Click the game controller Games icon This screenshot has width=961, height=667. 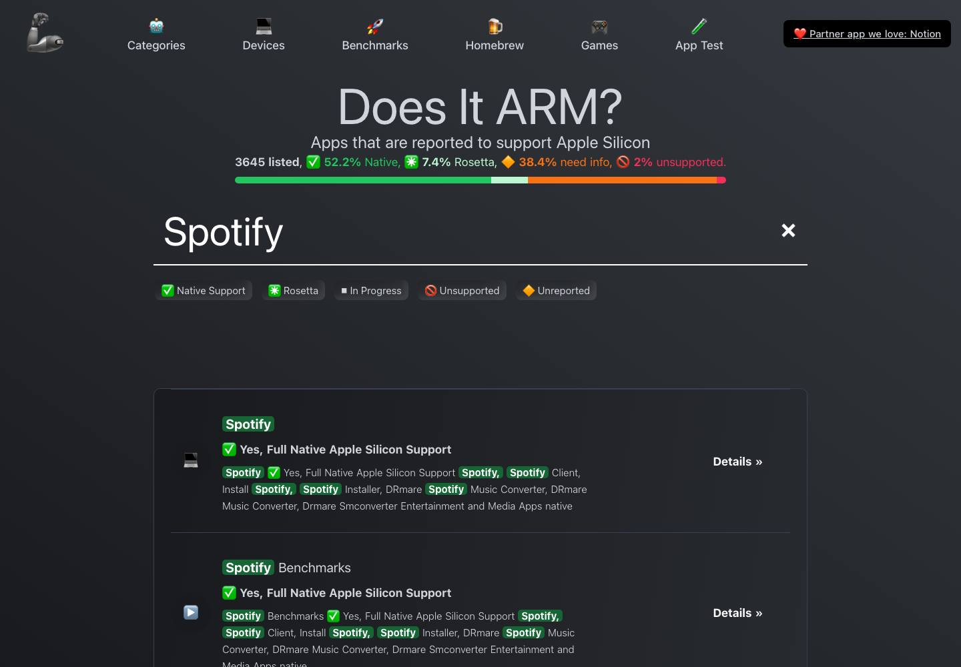[599, 26]
